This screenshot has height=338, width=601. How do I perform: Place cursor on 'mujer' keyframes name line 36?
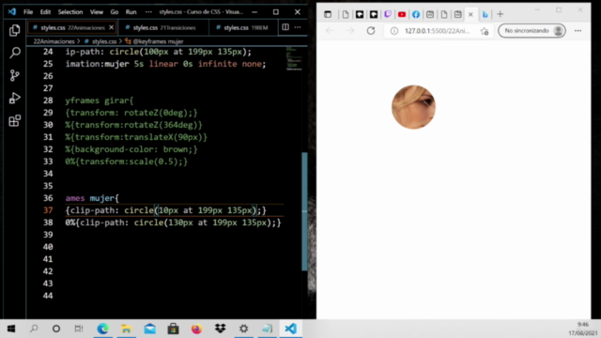click(x=102, y=198)
